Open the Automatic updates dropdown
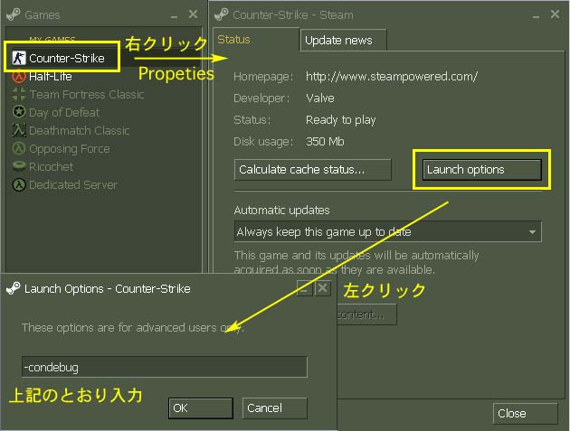This screenshot has width=570, height=431. coord(387,231)
